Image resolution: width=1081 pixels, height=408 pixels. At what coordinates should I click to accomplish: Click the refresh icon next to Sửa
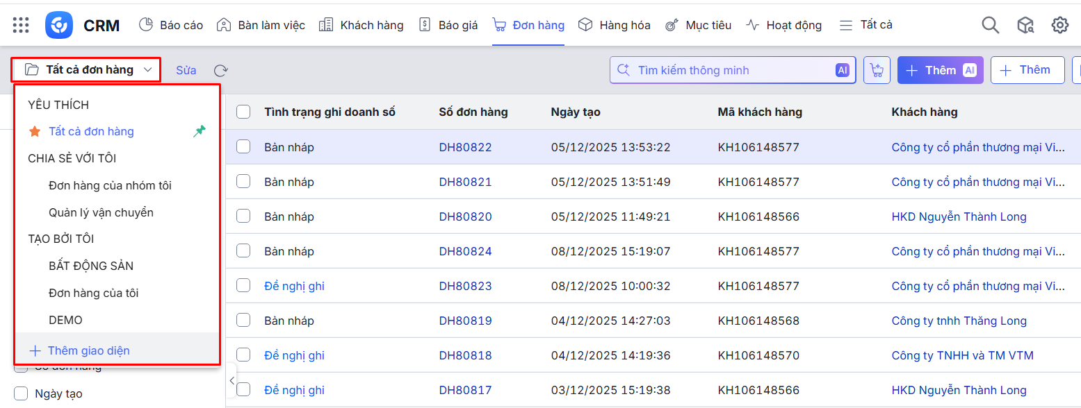(221, 70)
